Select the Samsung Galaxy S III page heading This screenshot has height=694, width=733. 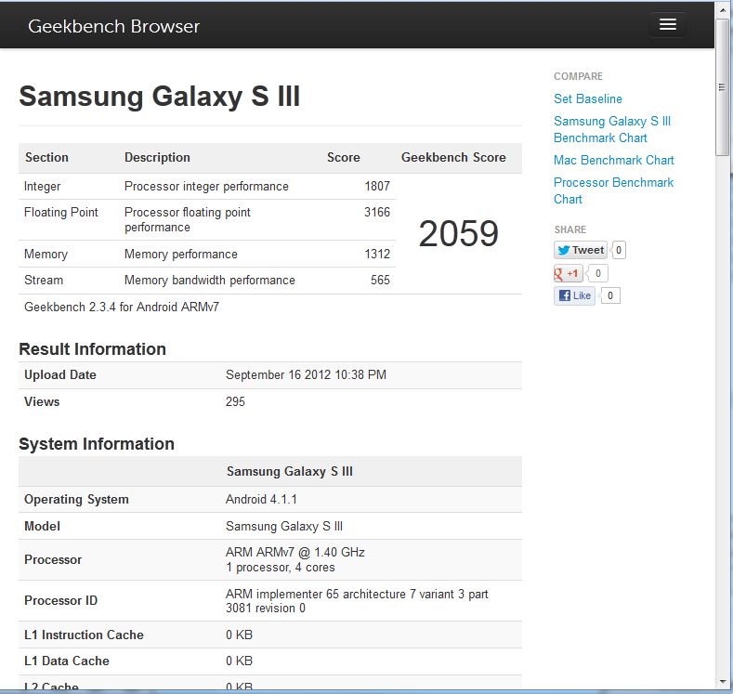[x=160, y=97]
